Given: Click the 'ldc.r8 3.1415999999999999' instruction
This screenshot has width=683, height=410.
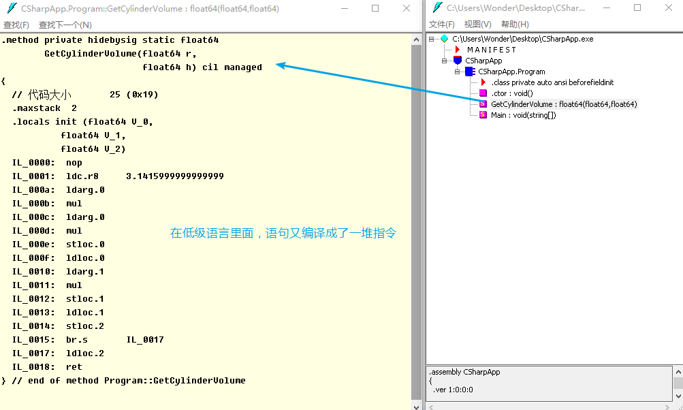Looking at the screenshot, I should [x=145, y=176].
